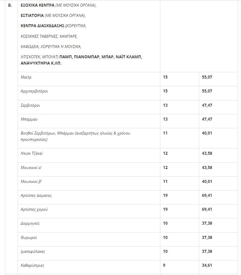Click the 'ΕΣΤΙΑΤΟΡΙΑ' bold heading

click(x=32, y=16)
